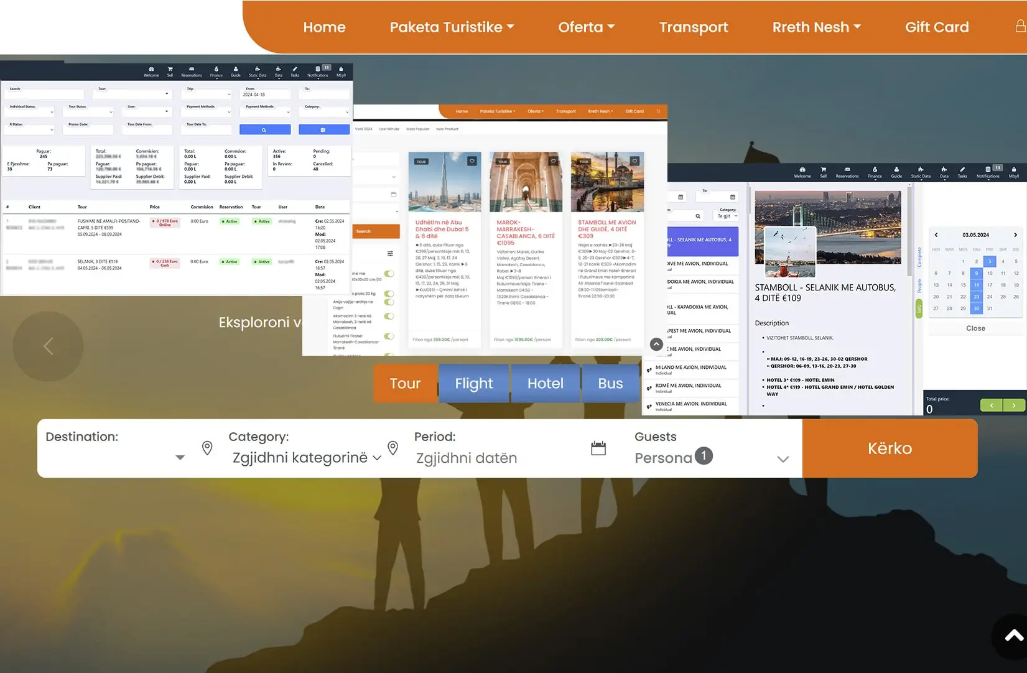
Task: Open the Stamboll me avion tour thumbnail
Action: [607, 182]
